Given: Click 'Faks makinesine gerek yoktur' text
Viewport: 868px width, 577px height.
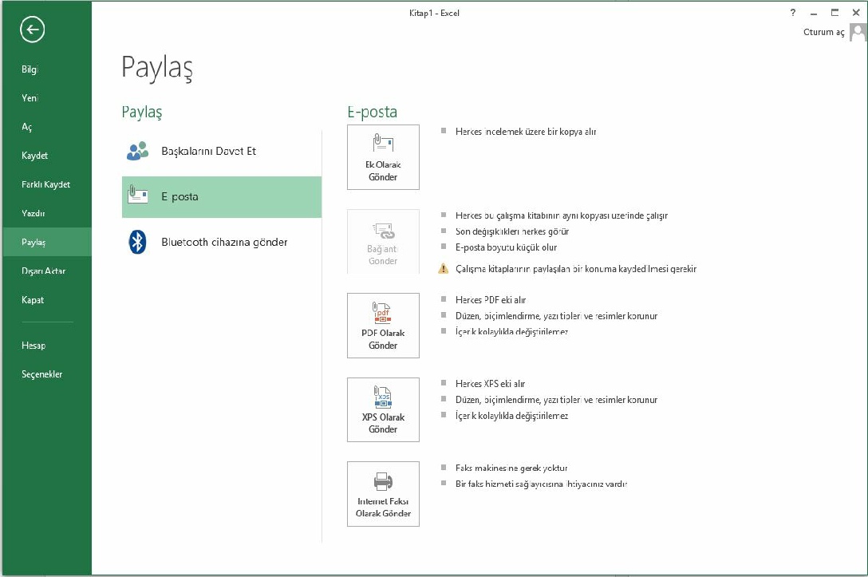Looking at the screenshot, I should (x=511, y=468).
